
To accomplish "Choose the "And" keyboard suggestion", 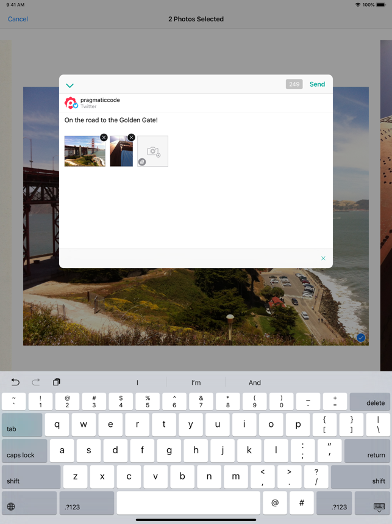I will pyautogui.click(x=255, y=383).
